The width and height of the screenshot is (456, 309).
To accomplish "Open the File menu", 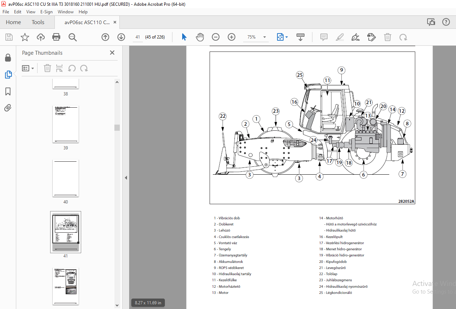I will [6, 12].
